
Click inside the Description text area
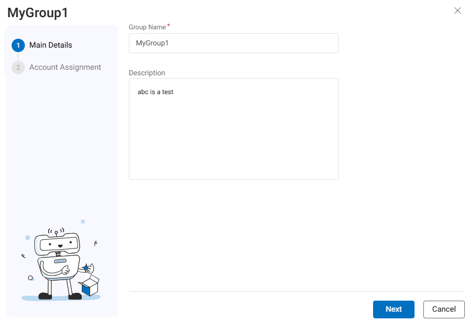(x=233, y=133)
